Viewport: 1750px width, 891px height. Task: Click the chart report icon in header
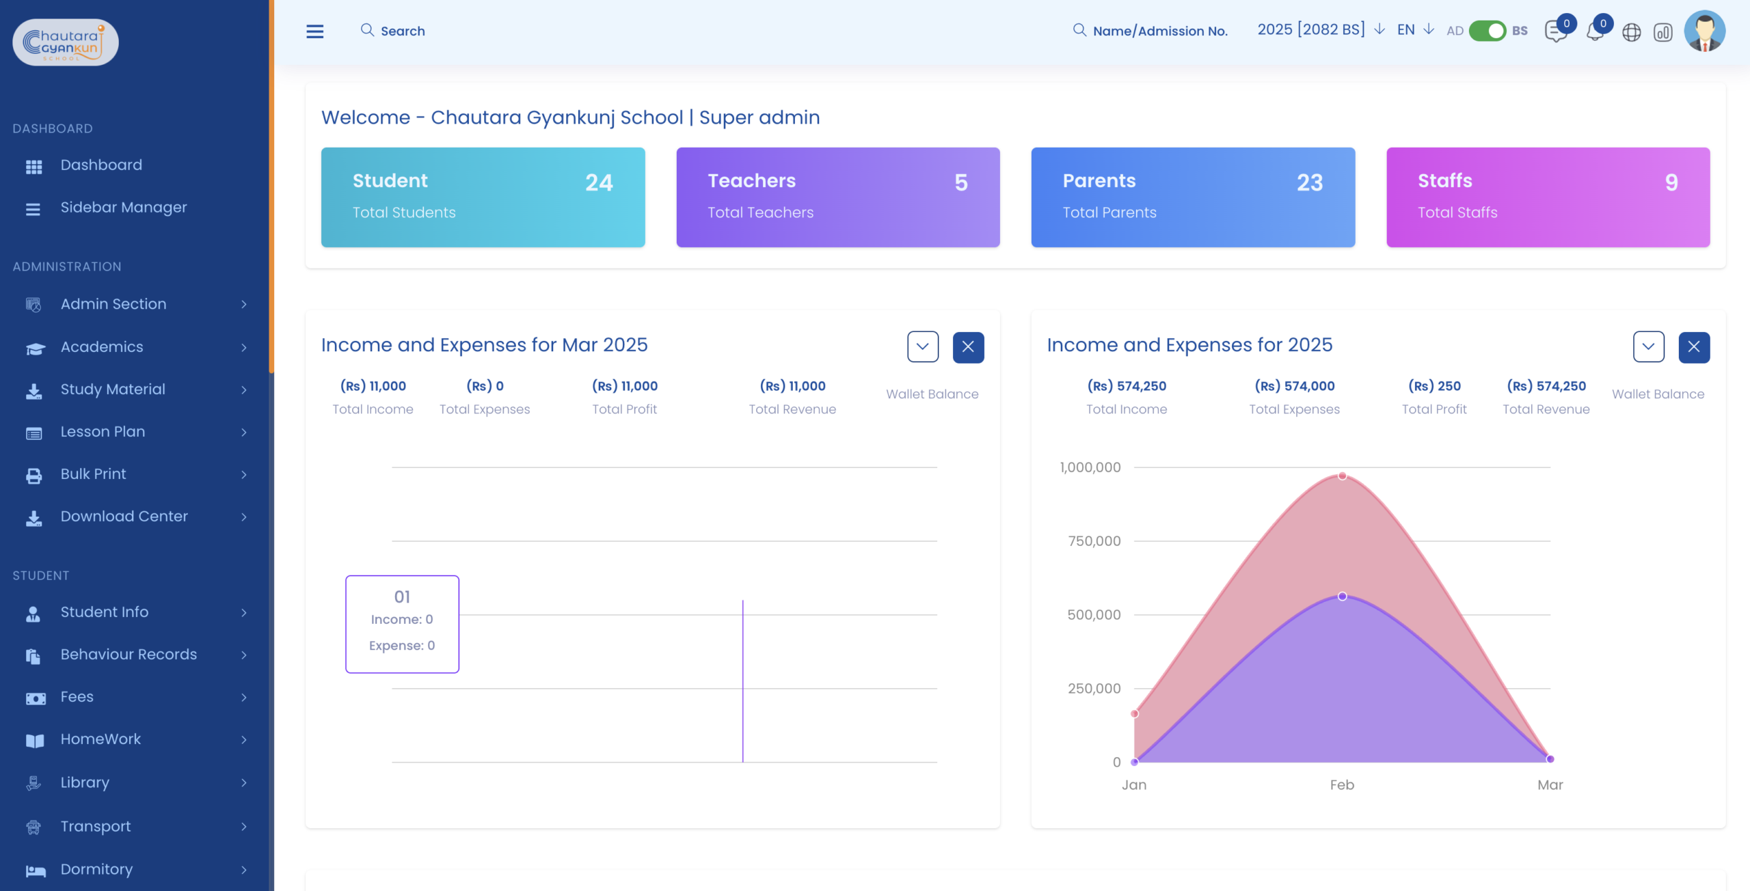(1662, 32)
